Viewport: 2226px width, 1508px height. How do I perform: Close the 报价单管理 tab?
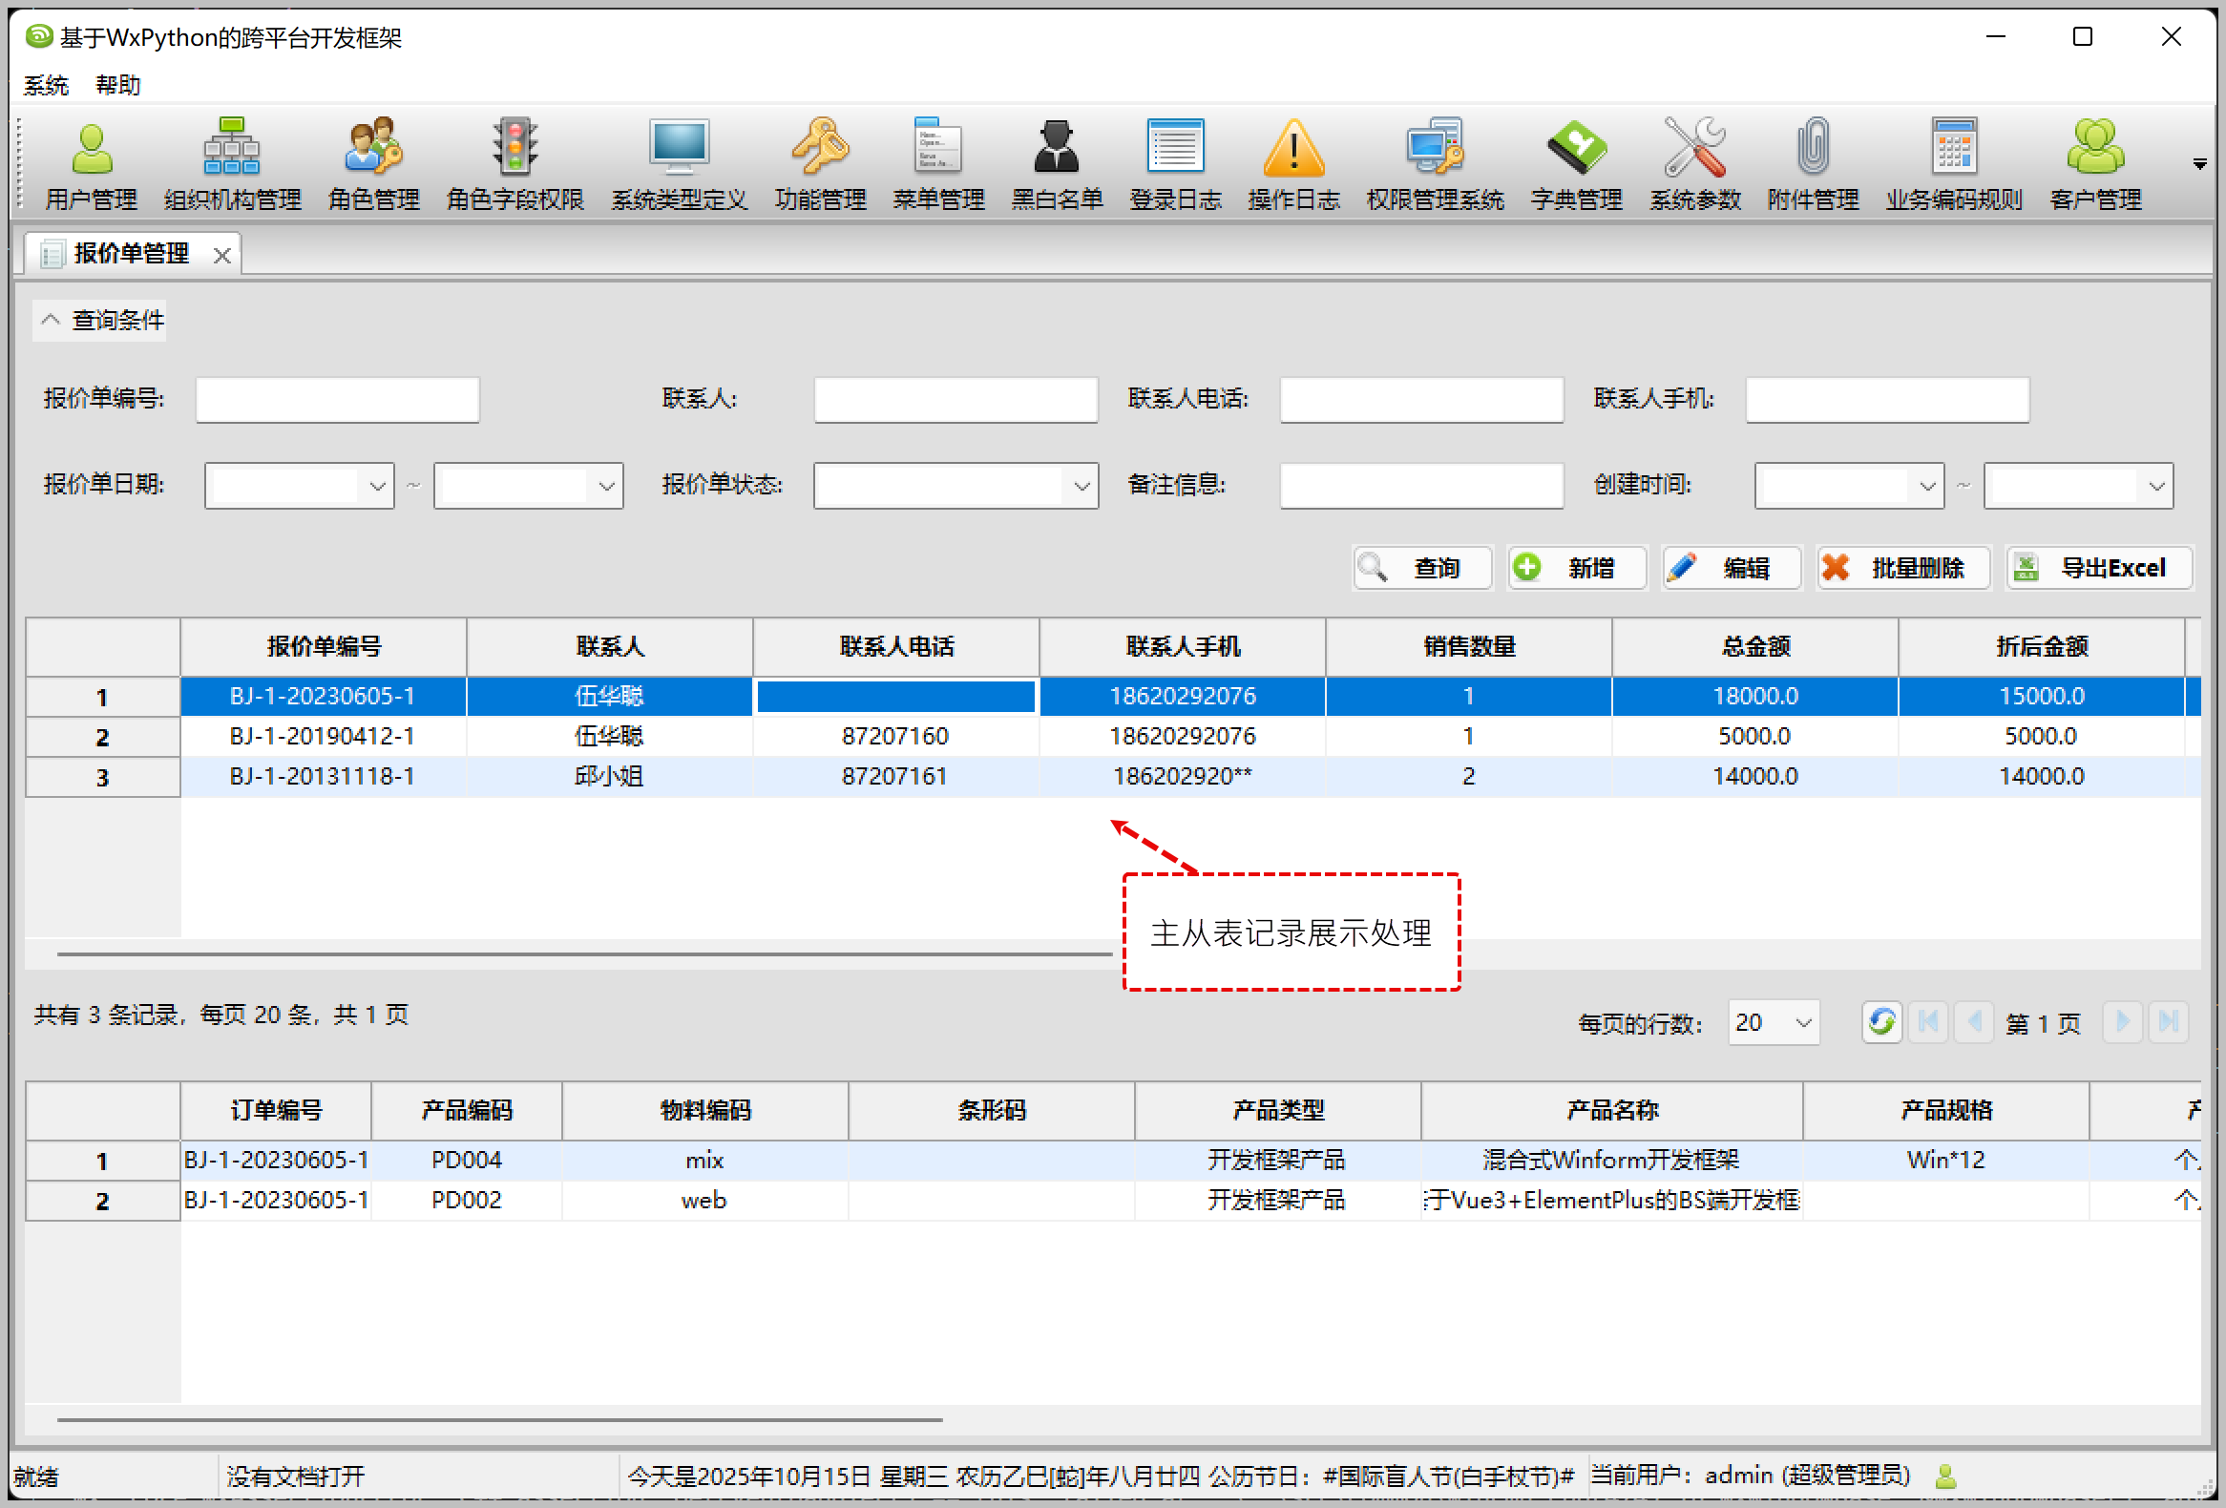click(222, 255)
